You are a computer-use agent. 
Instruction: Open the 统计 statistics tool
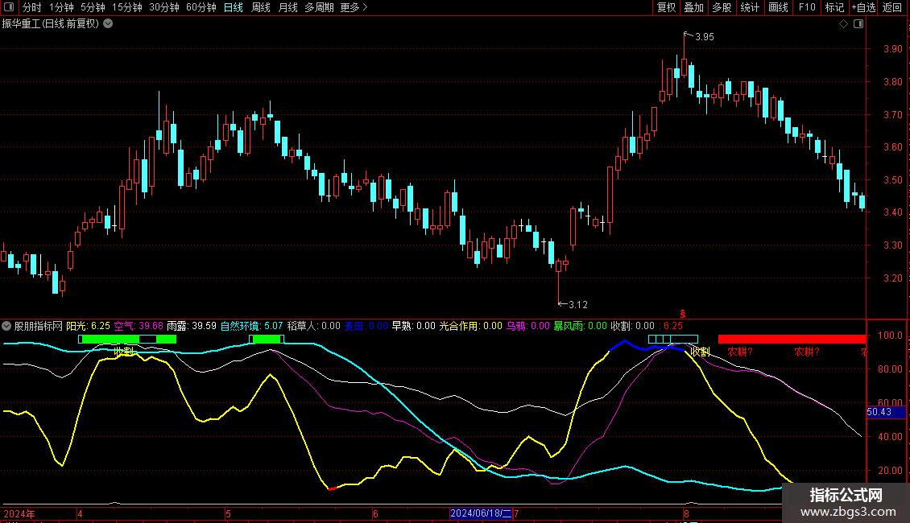[750, 7]
